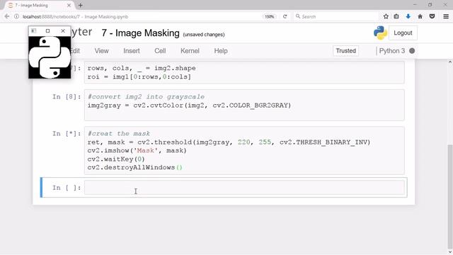Click the In [*]: running cell prompt

[67, 134]
